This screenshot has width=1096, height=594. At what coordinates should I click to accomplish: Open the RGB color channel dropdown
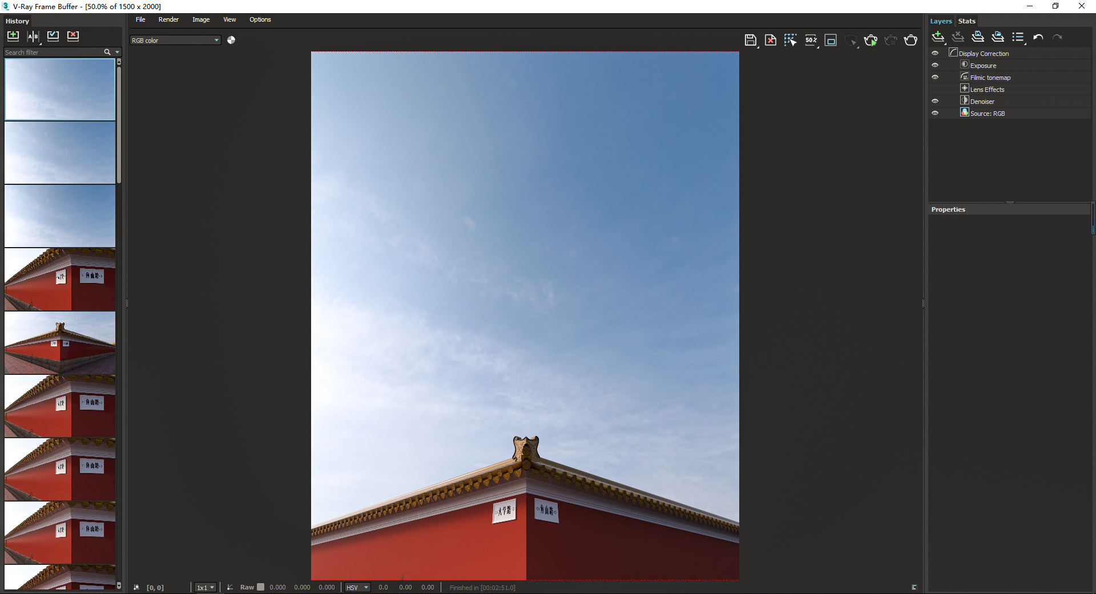(x=175, y=41)
